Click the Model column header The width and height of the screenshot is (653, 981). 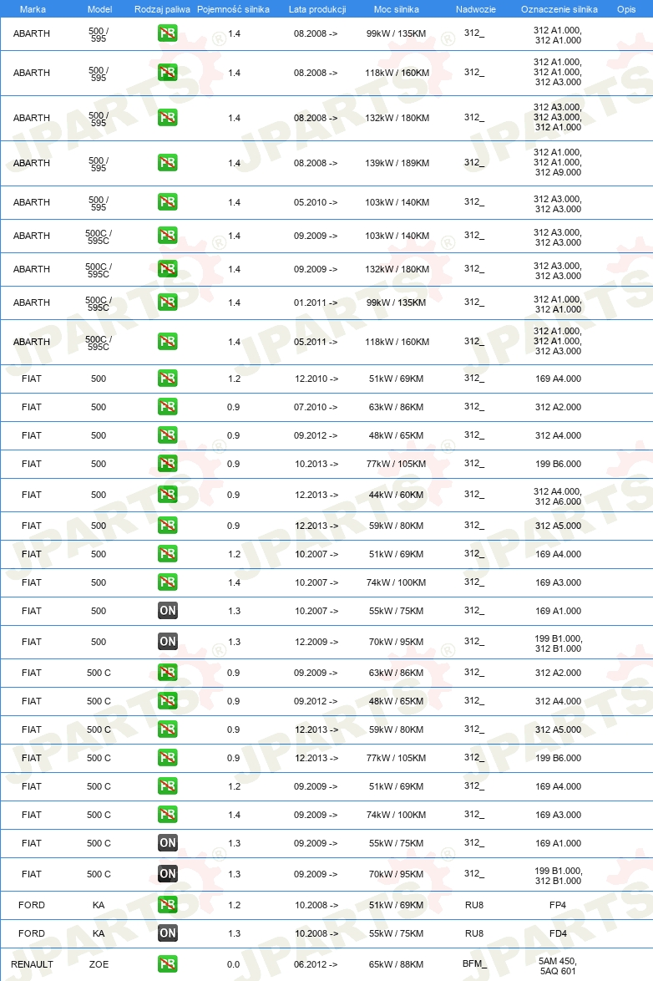[100, 9]
